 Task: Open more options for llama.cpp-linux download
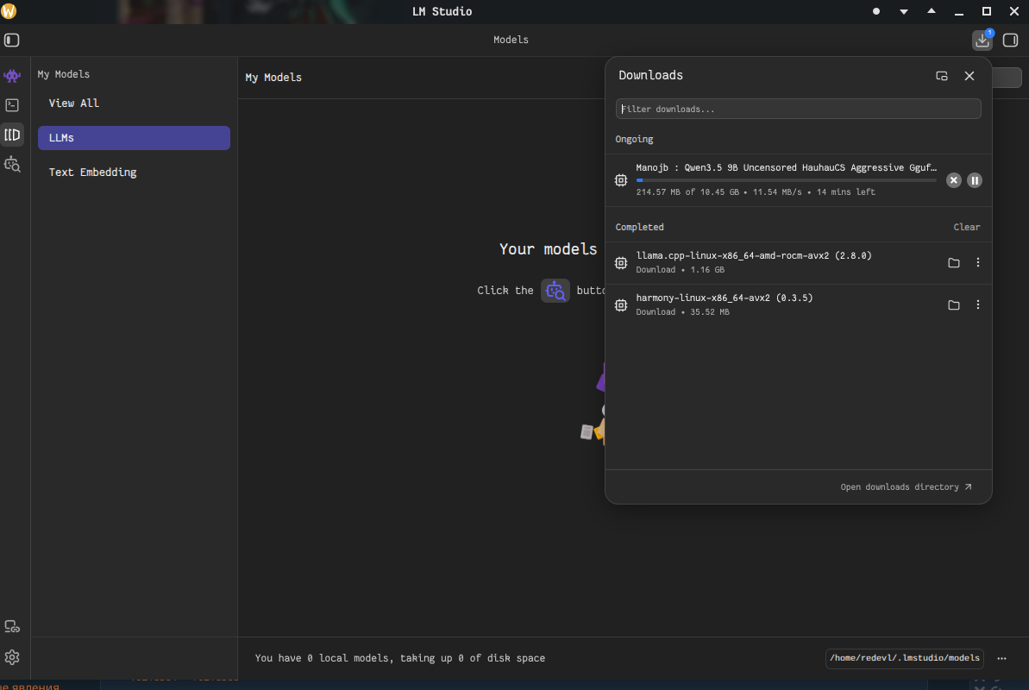[978, 262]
